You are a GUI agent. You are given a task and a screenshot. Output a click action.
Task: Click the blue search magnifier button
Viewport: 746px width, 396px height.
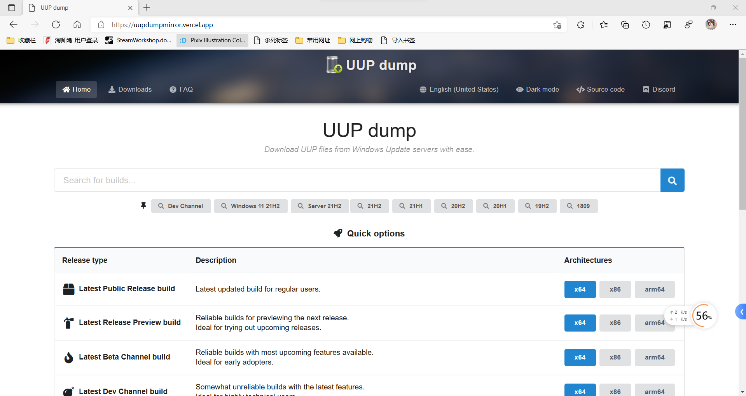[672, 180]
